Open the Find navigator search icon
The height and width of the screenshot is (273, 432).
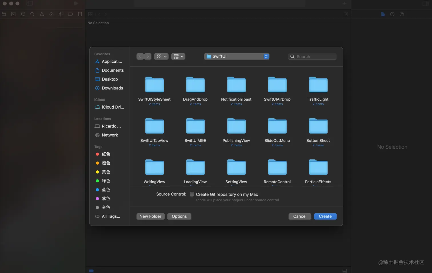32,14
